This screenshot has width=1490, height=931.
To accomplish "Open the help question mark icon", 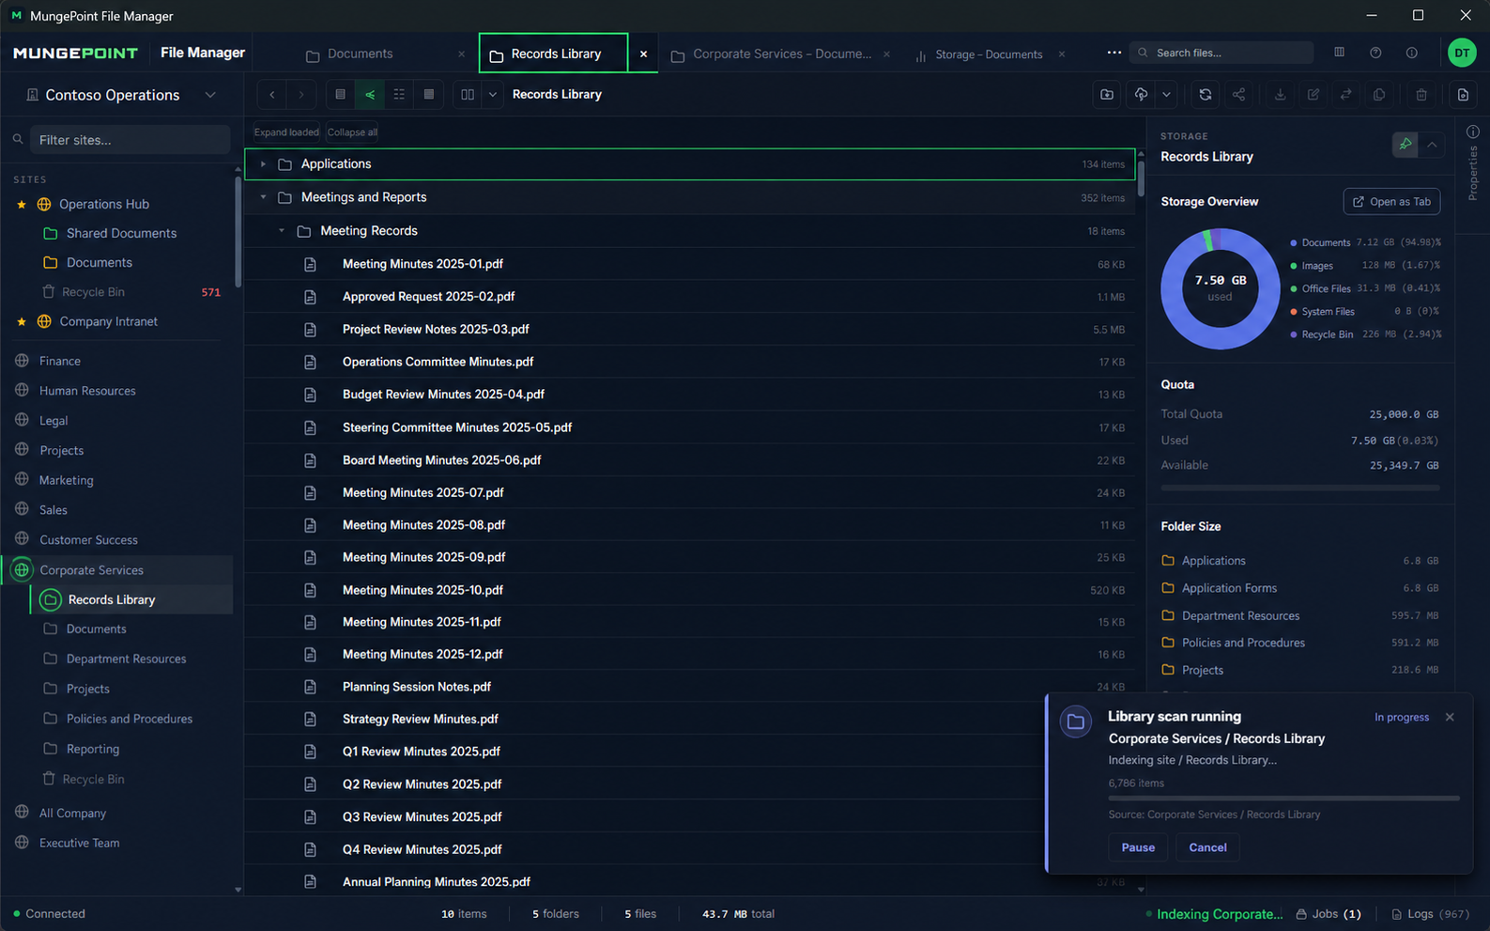I will (1375, 53).
